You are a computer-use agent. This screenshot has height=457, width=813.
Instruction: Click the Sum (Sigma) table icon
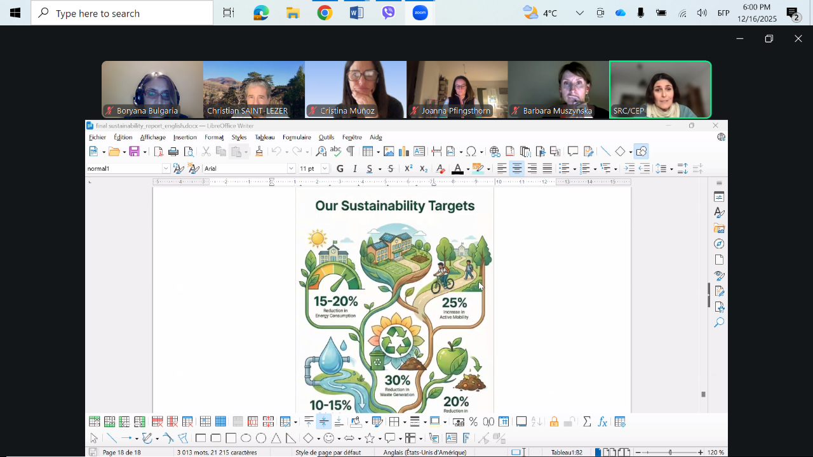click(587, 422)
